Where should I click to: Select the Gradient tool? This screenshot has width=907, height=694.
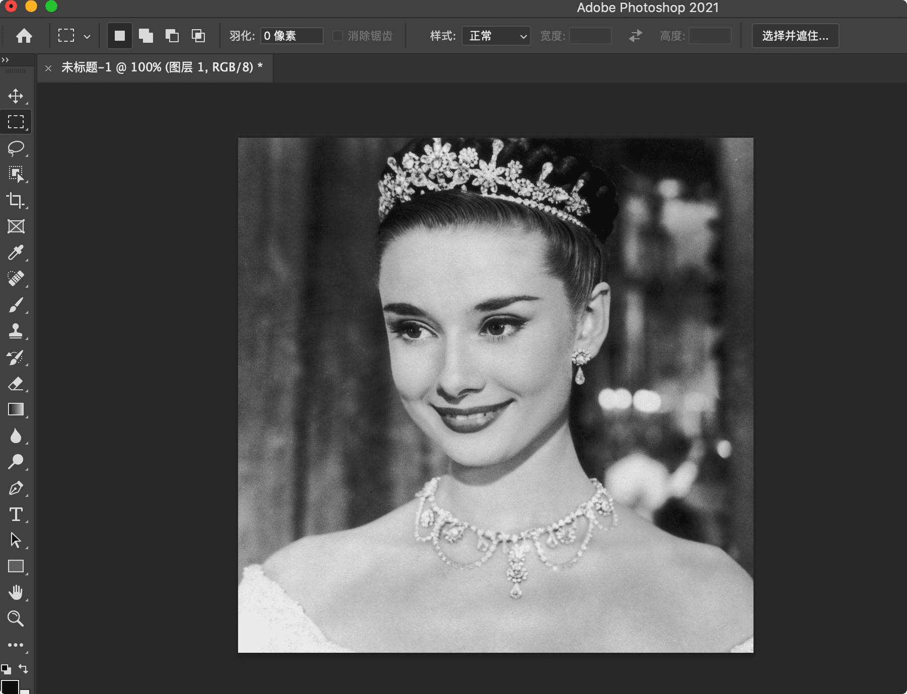click(x=16, y=409)
